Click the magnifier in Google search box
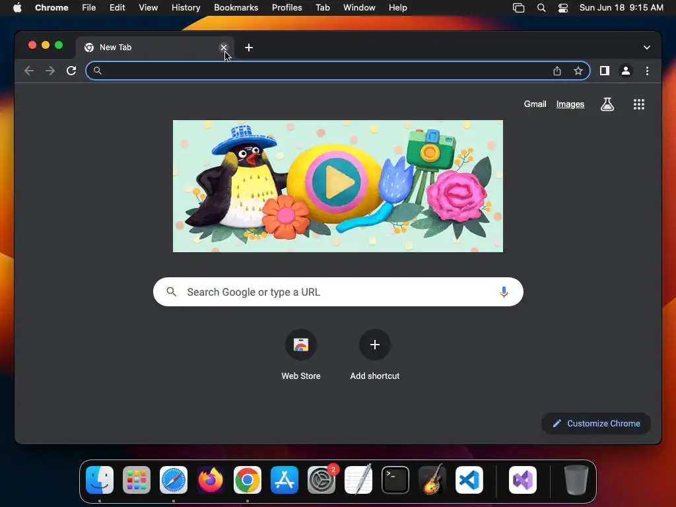Viewport: 676px width, 507px height. pyautogui.click(x=171, y=292)
